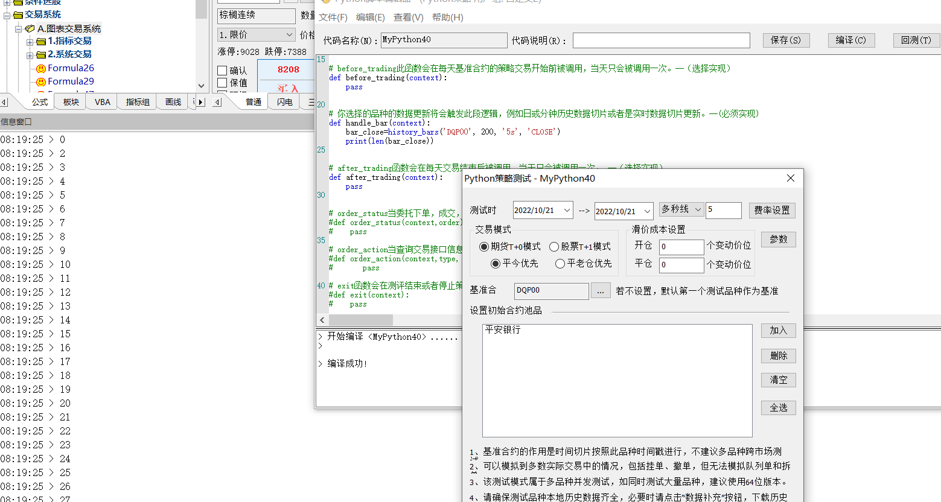Enable the 确认 checkbox
The image size is (941, 502).
pyautogui.click(x=222, y=71)
